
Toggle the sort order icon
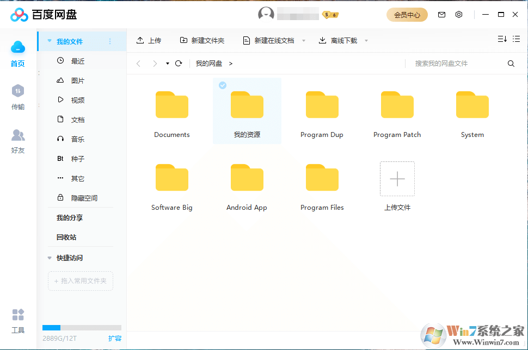point(502,39)
